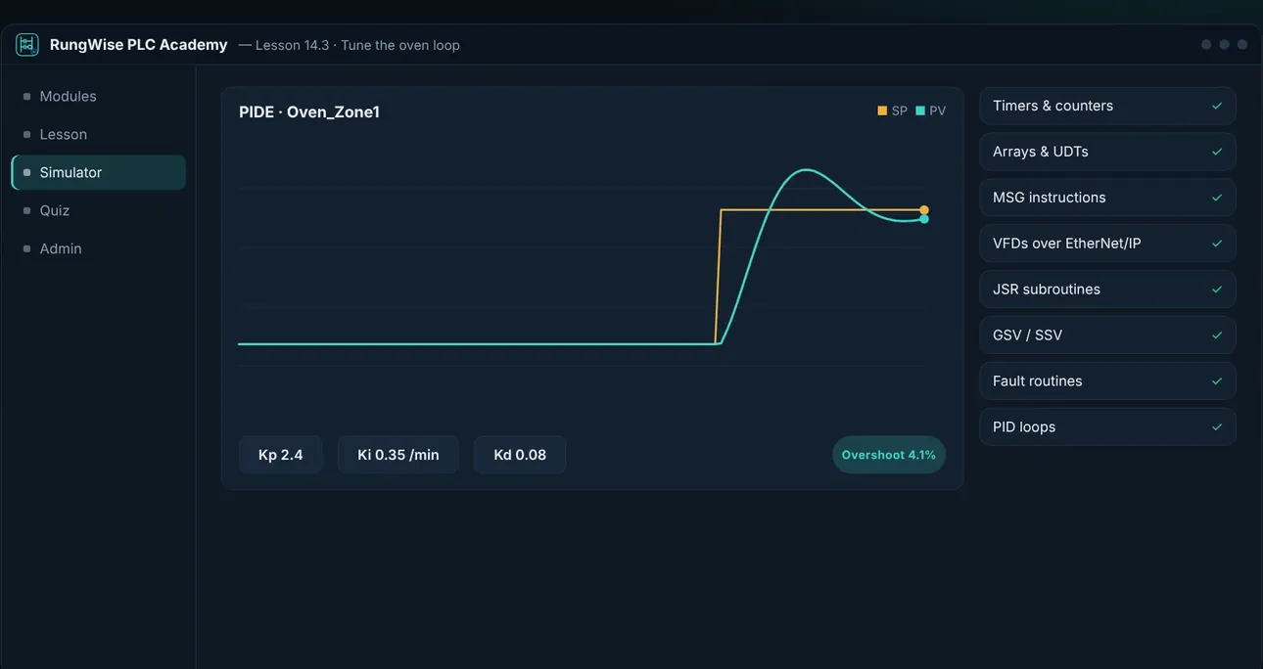
Task: Open the Arrays & UDTs topic
Action: [1107, 152]
